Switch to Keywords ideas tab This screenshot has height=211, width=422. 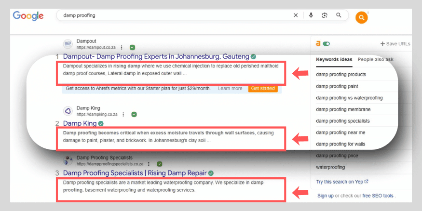[334, 60]
